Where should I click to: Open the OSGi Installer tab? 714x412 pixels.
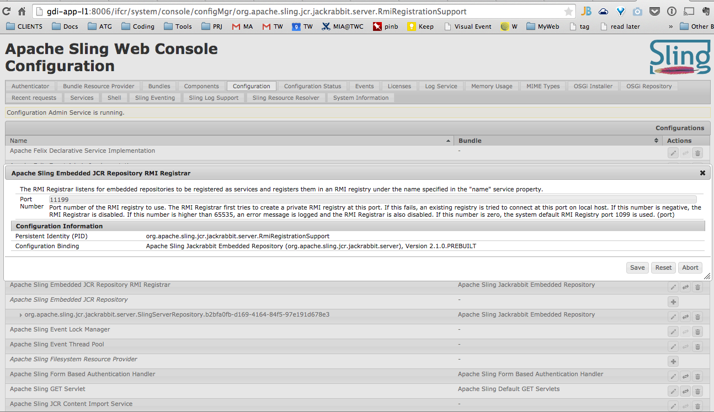pyautogui.click(x=593, y=86)
